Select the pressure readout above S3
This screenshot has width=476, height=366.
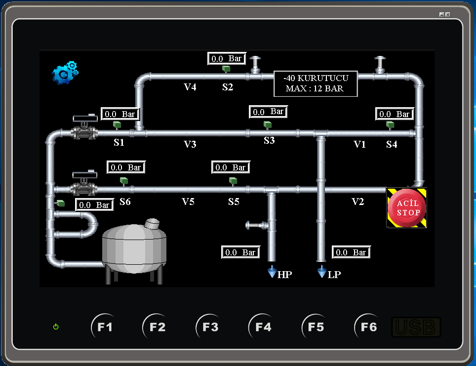268,112
